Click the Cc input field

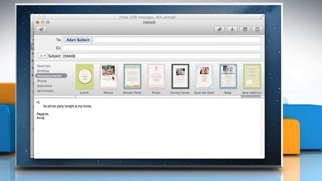coord(162,48)
